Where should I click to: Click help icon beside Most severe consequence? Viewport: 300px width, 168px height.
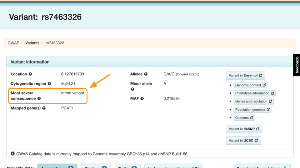pos(39,99)
